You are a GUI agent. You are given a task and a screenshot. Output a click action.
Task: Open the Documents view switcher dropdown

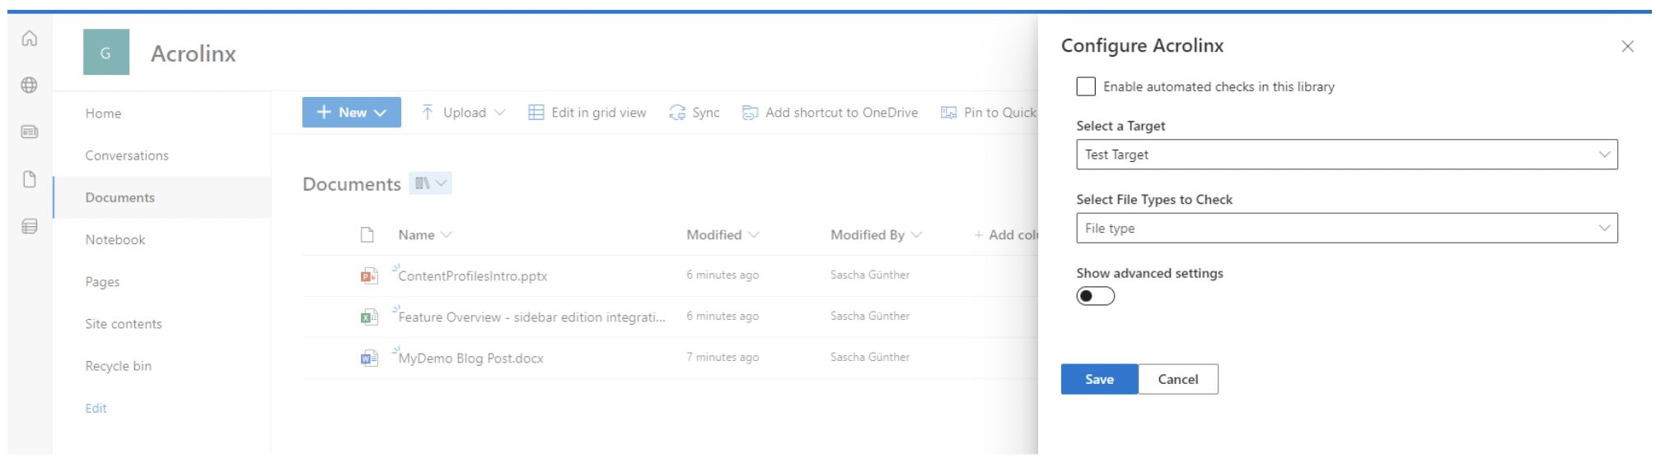click(x=431, y=183)
